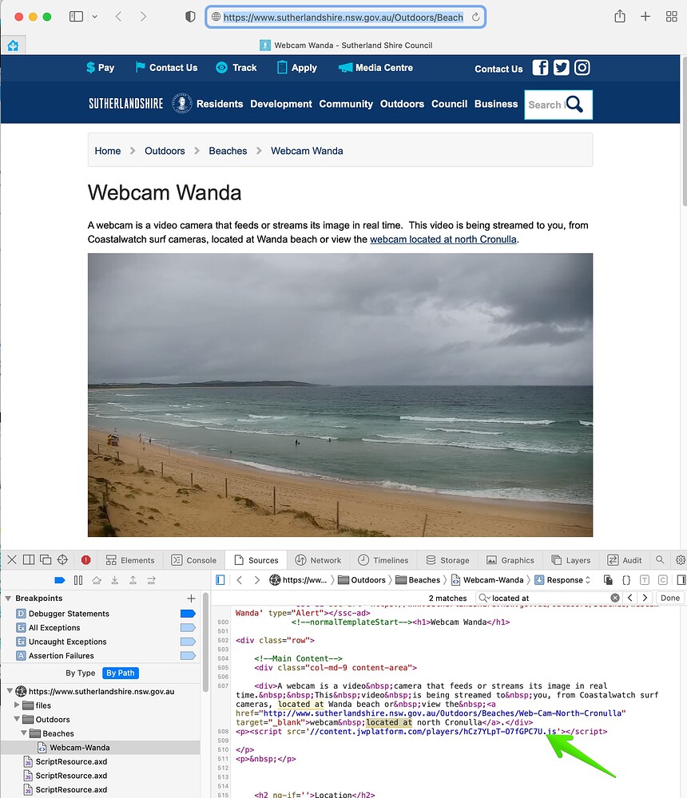687x798 pixels.
Task: Go to previous search match
Action: coord(630,598)
